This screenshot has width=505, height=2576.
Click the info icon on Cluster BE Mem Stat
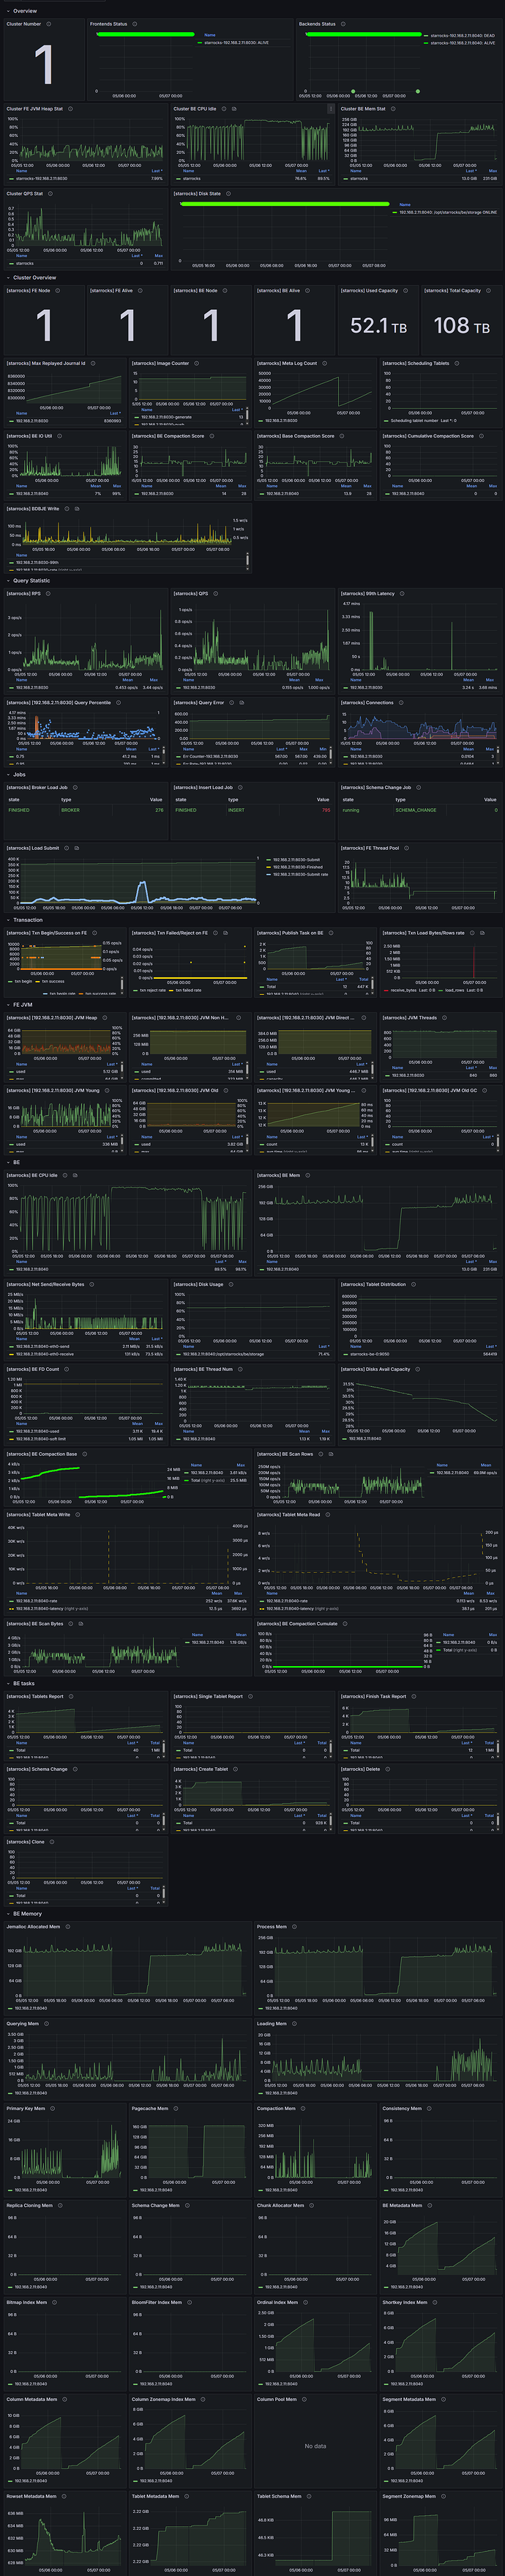point(393,109)
